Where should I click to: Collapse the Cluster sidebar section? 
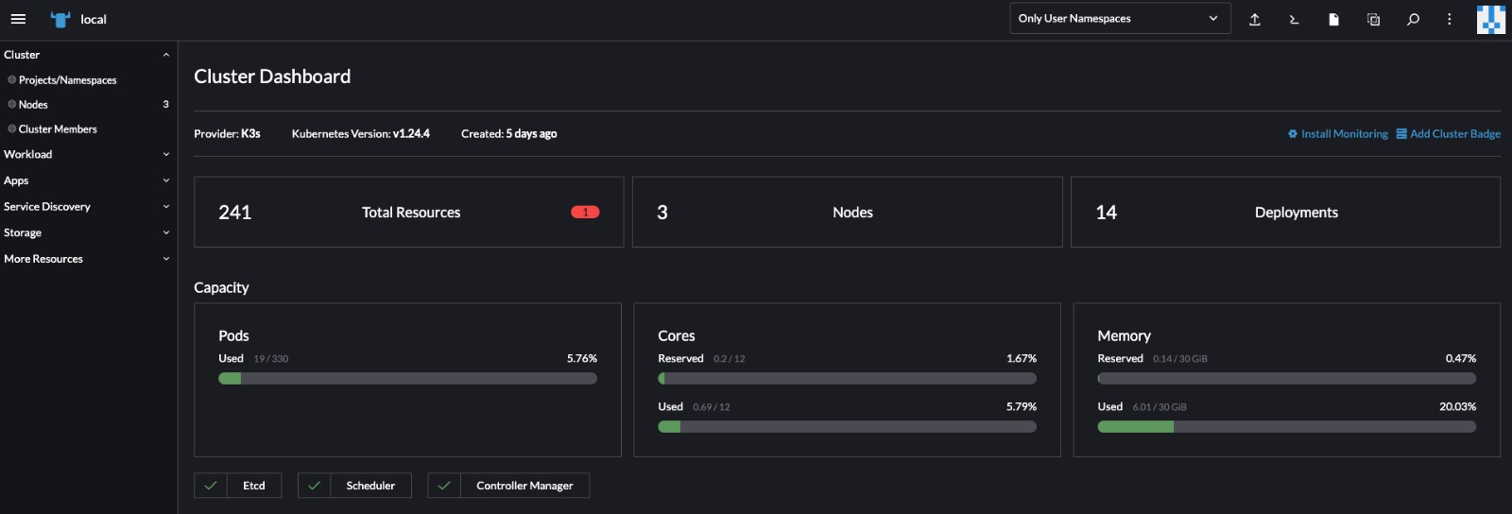tap(166, 55)
